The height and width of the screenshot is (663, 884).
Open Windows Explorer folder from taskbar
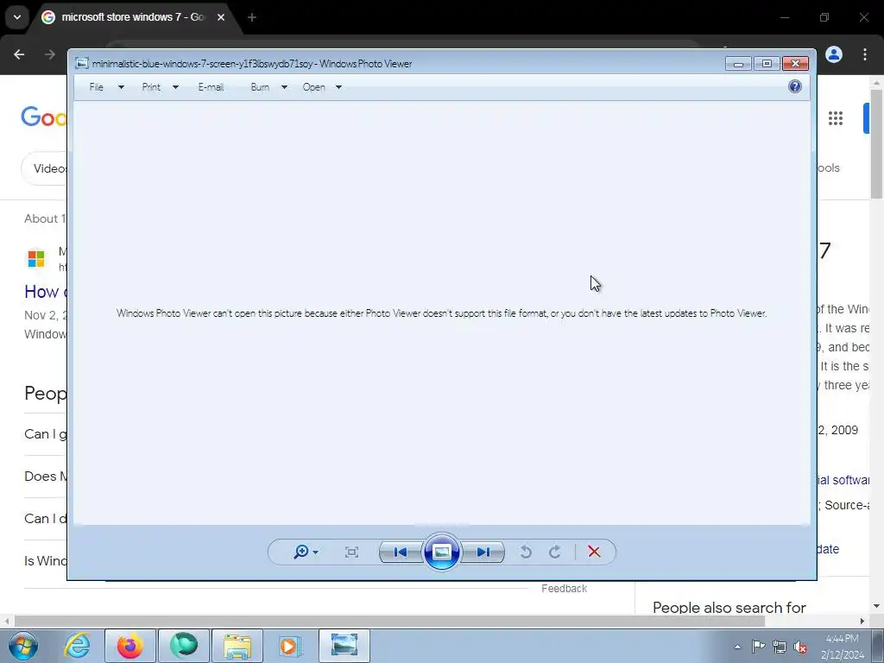237,646
